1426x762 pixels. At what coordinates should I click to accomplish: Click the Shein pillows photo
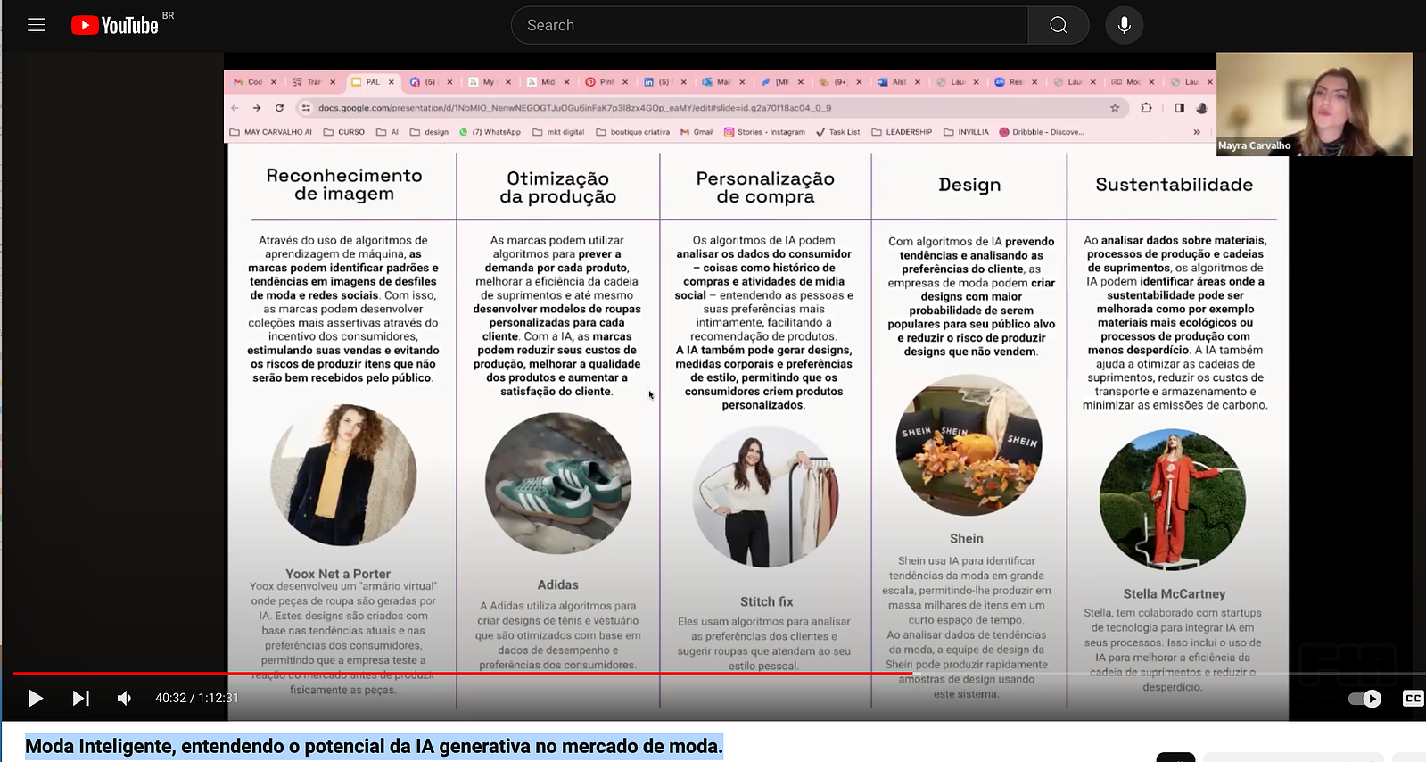(x=969, y=444)
